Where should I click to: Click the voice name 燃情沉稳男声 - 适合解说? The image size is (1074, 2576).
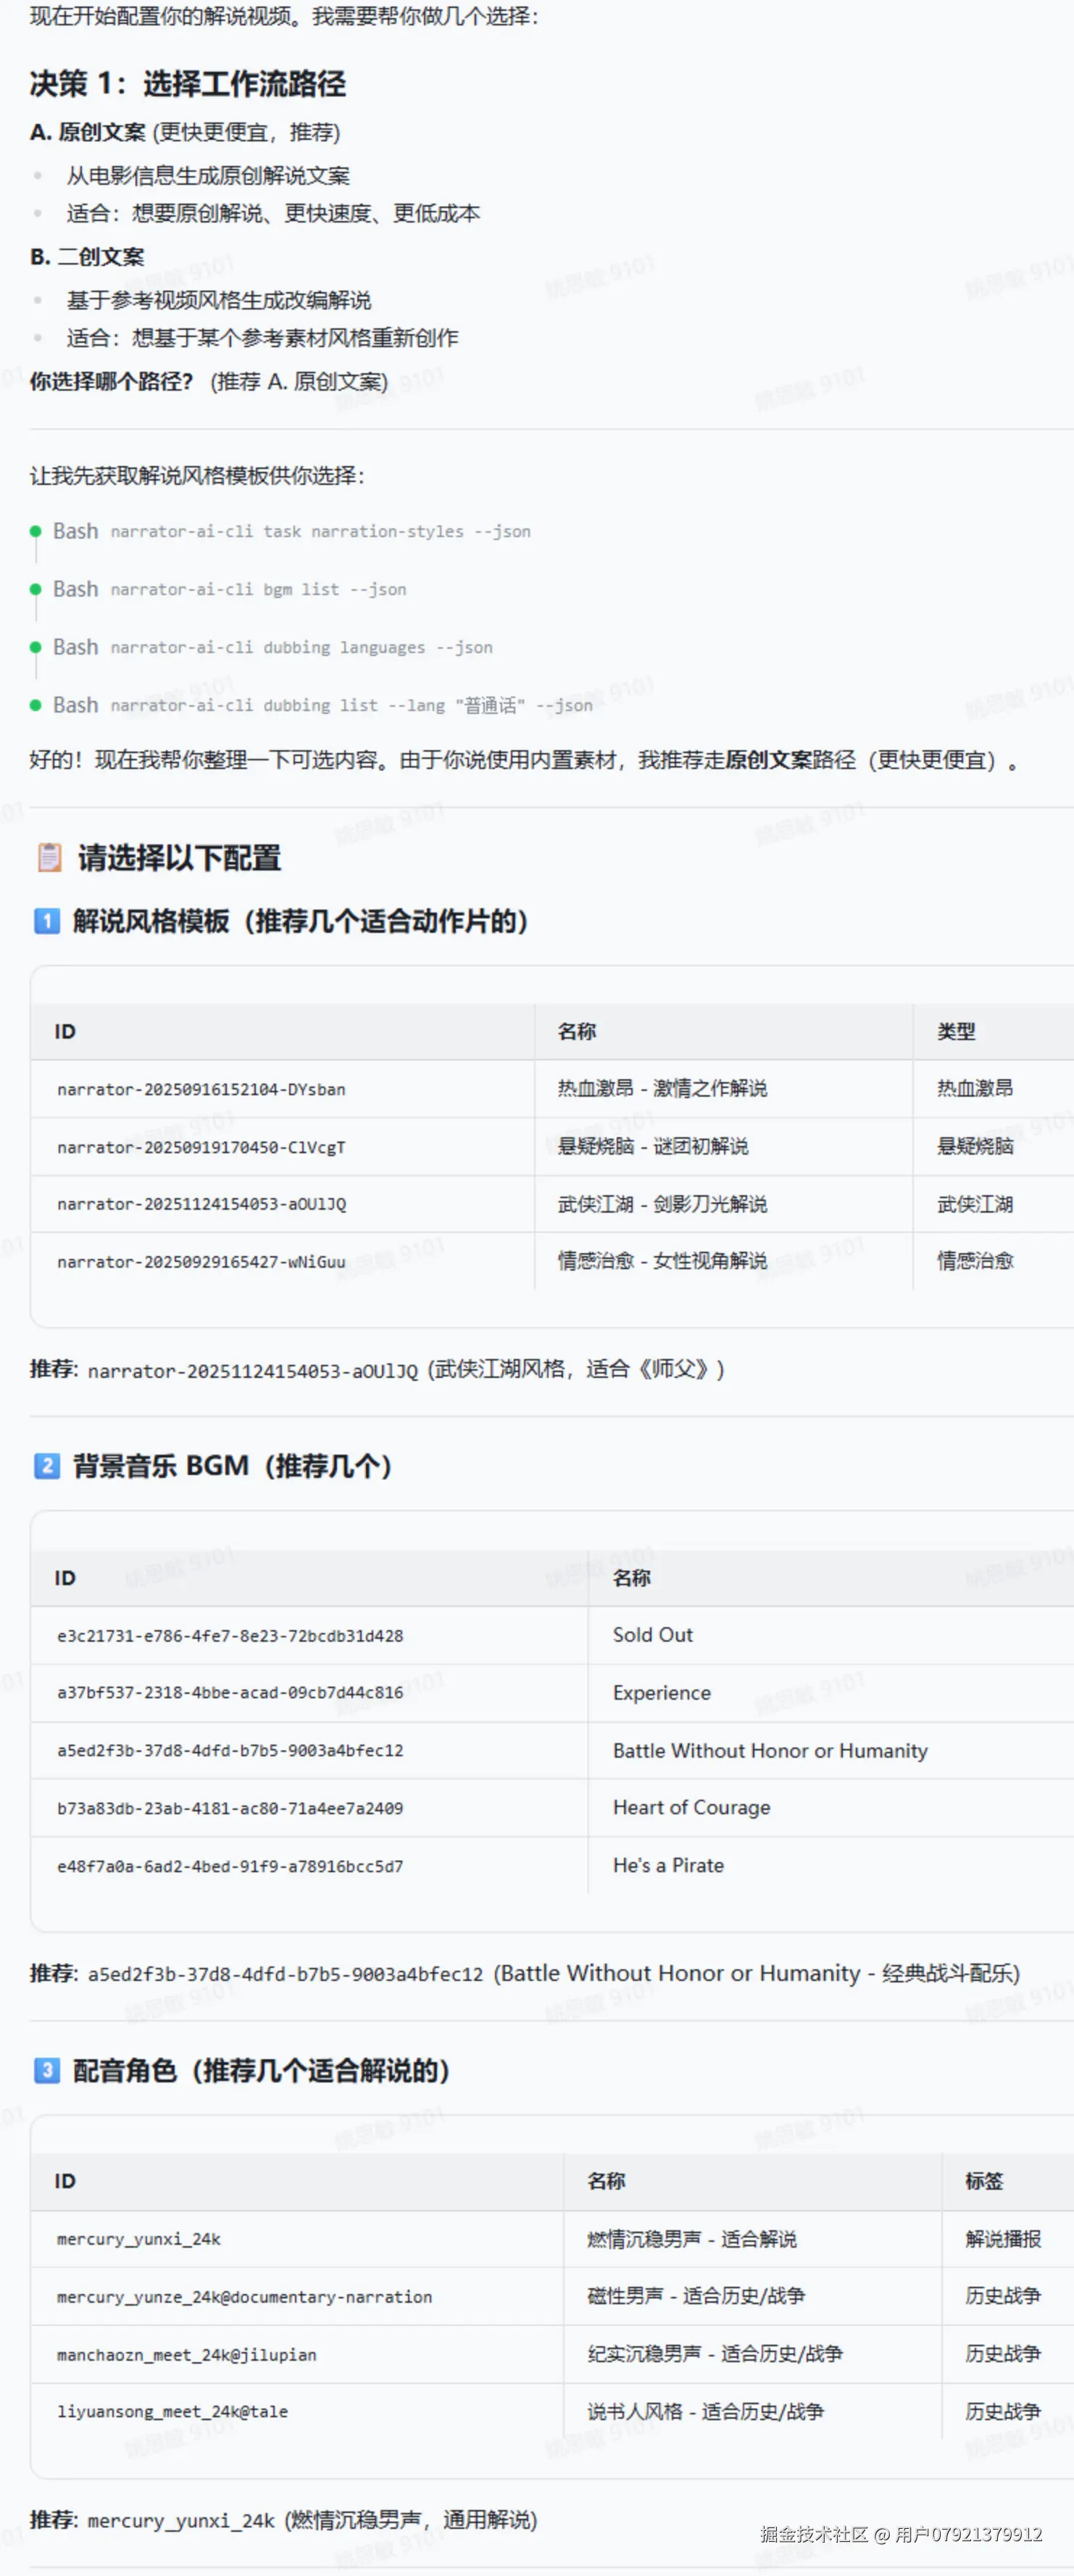tap(692, 2239)
